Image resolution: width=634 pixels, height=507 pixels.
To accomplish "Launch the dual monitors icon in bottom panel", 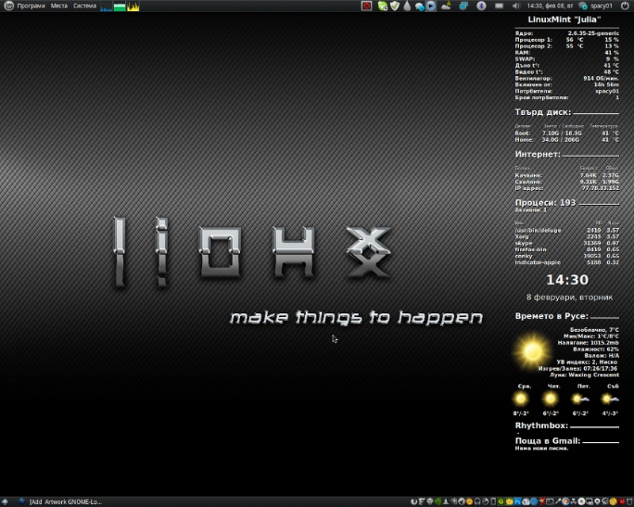I will tap(589, 501).
